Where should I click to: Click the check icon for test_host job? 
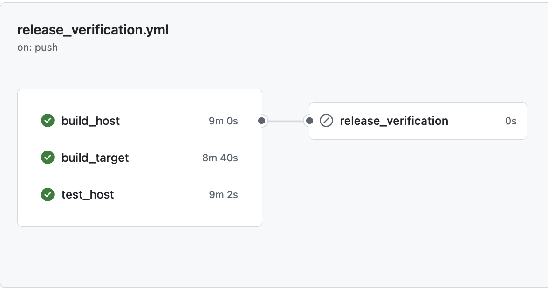[48, 194]
